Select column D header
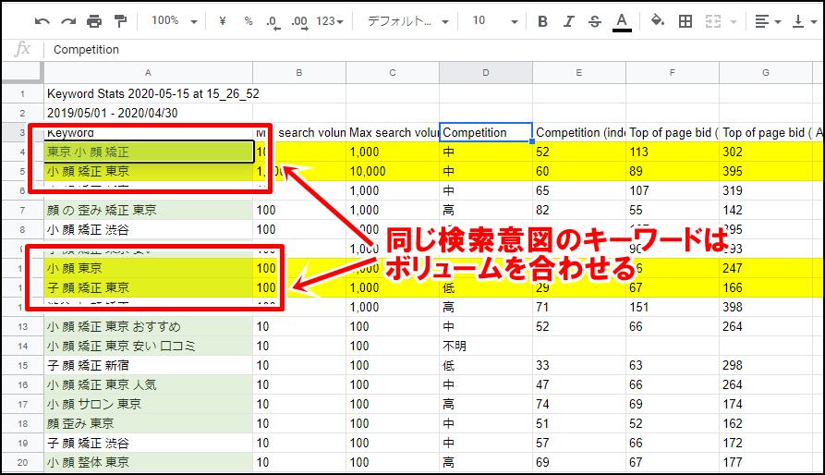Image resolution: width=825 pixels, height=475 pixels. (486, 73)
